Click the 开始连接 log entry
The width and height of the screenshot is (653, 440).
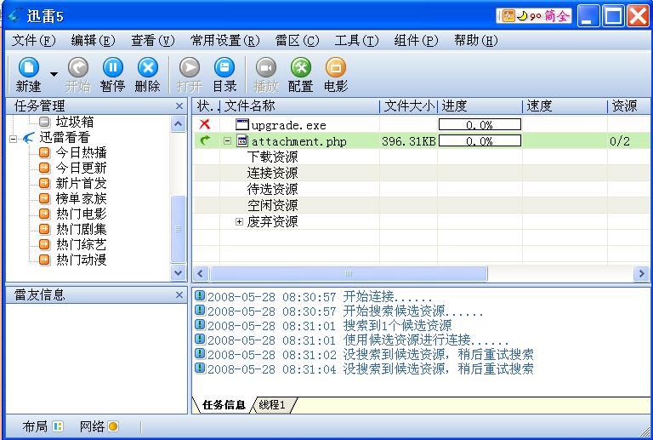pos(314,297)
